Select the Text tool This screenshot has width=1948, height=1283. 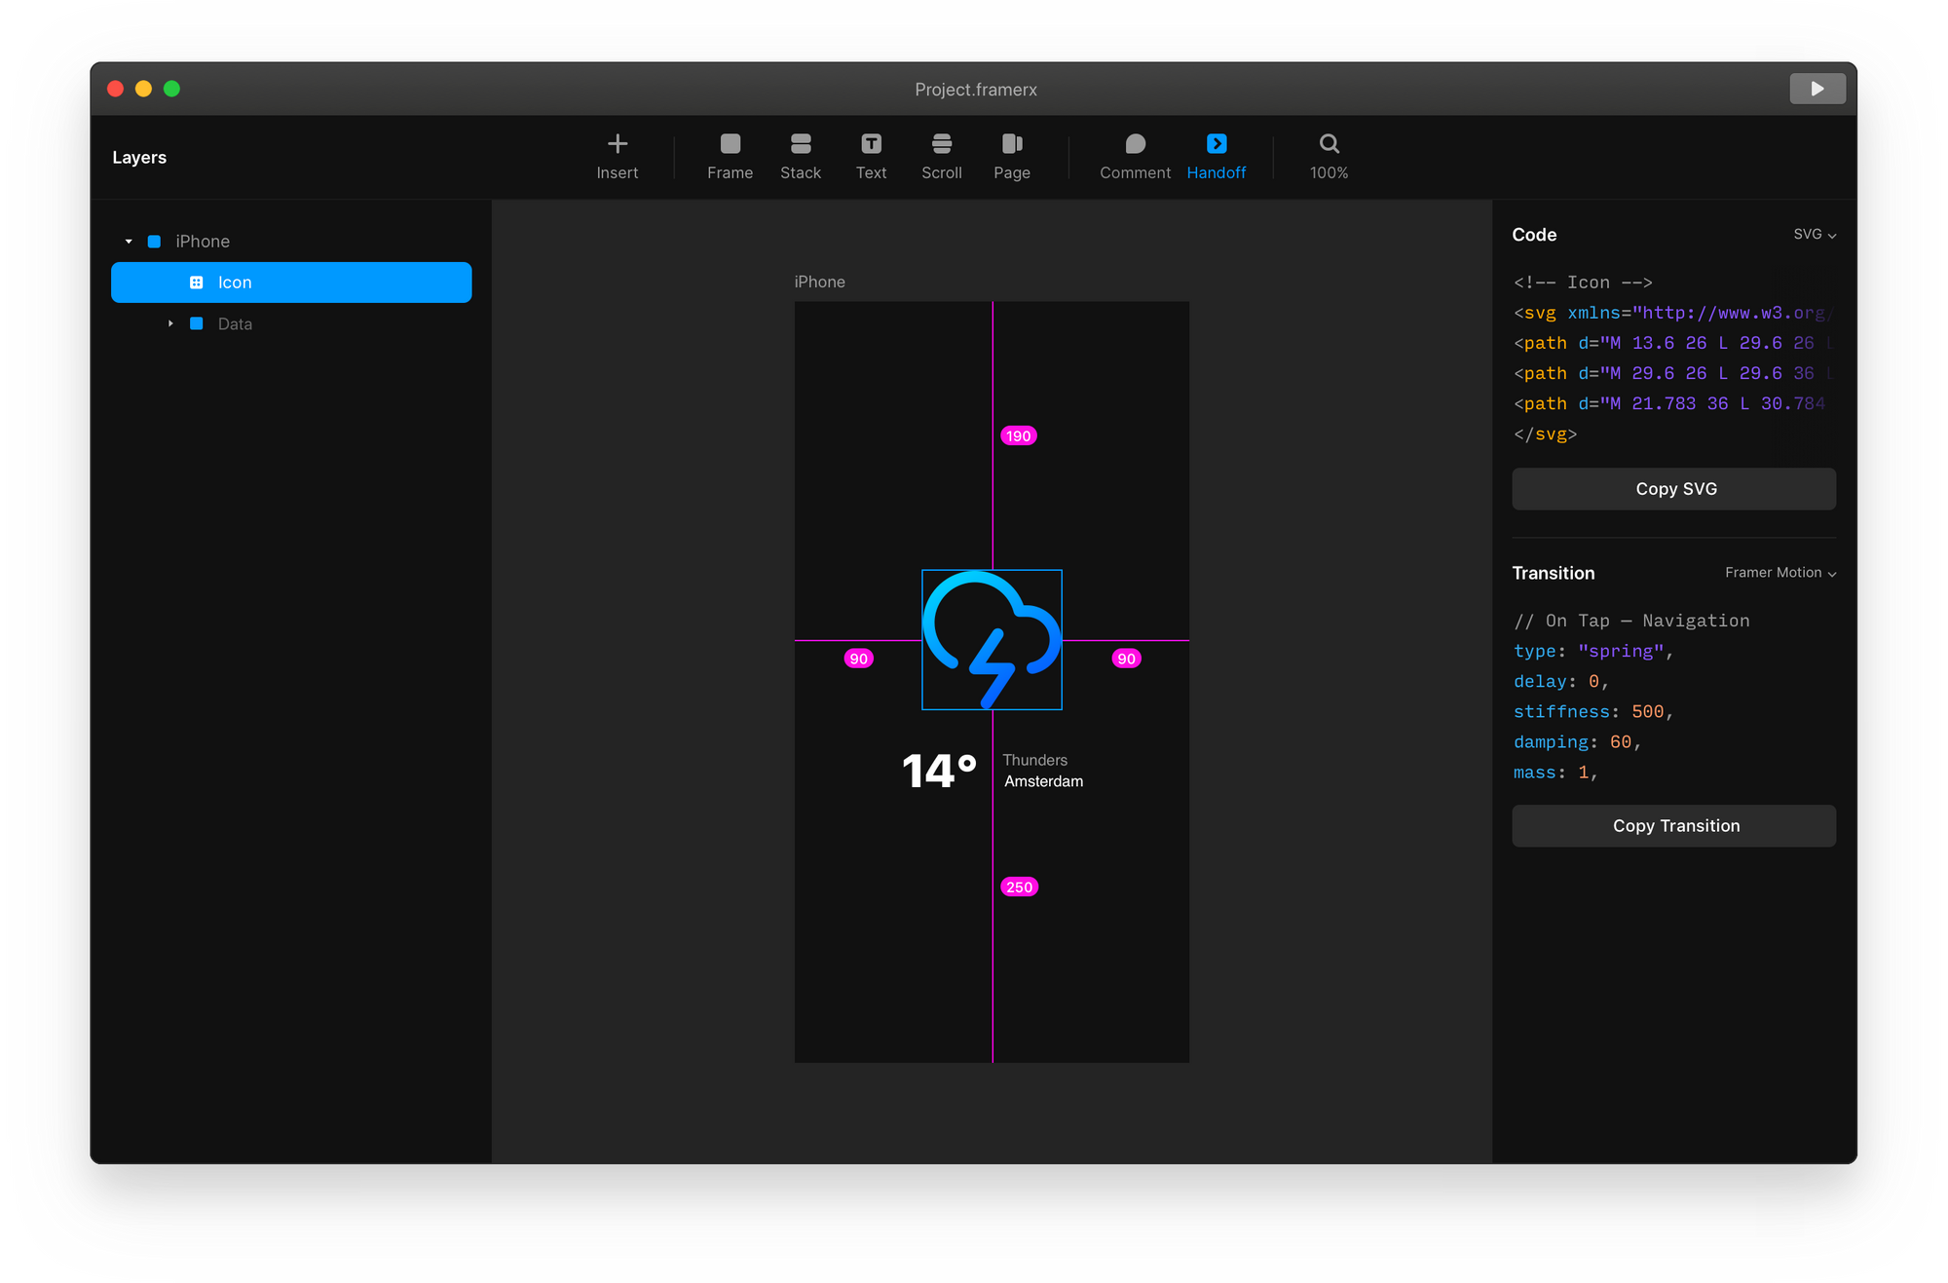871,144
